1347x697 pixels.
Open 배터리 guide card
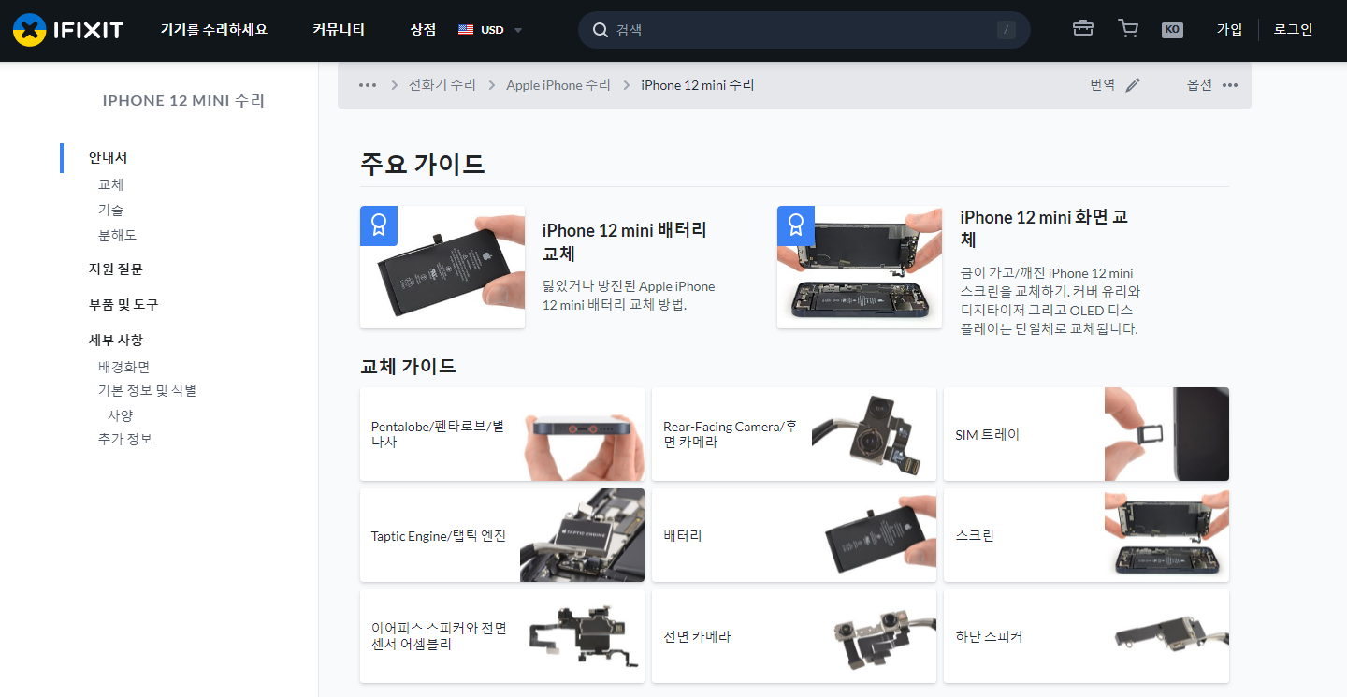794,535
